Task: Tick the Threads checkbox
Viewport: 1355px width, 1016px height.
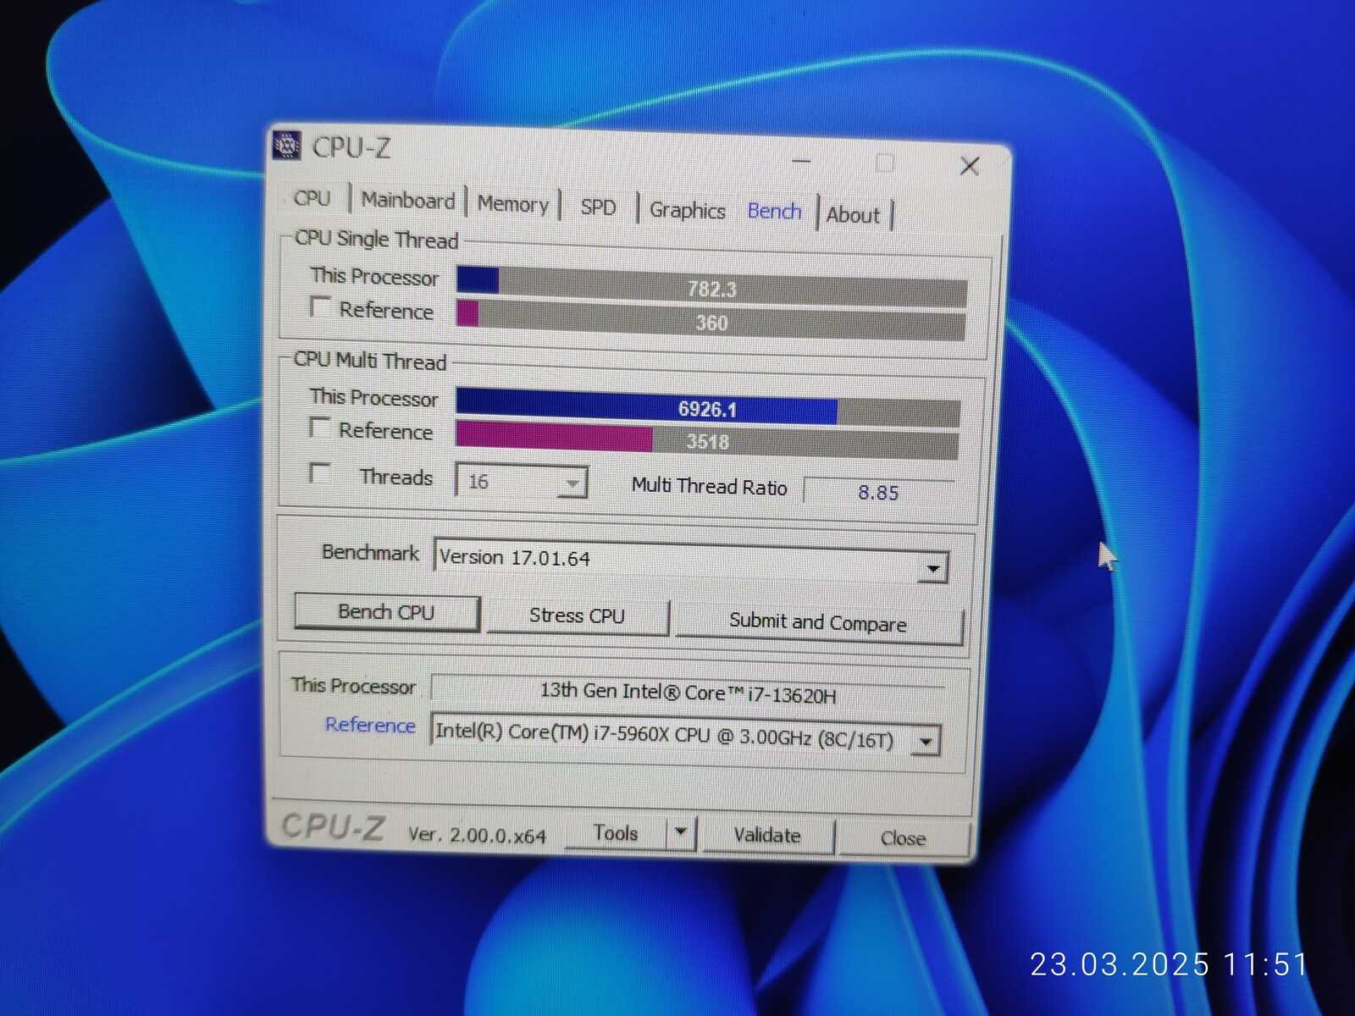Action: (x=320, y=472)
